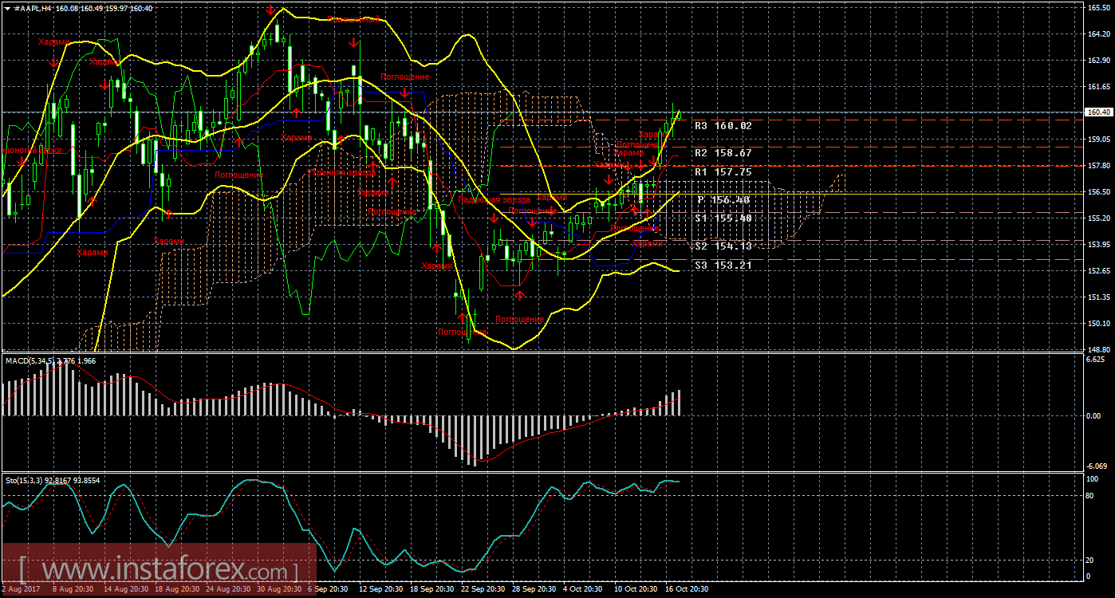Viewport: 1115px width, 598px height.
Task: Select the S1 155.40 support label
Action: [x=722, y=218]
